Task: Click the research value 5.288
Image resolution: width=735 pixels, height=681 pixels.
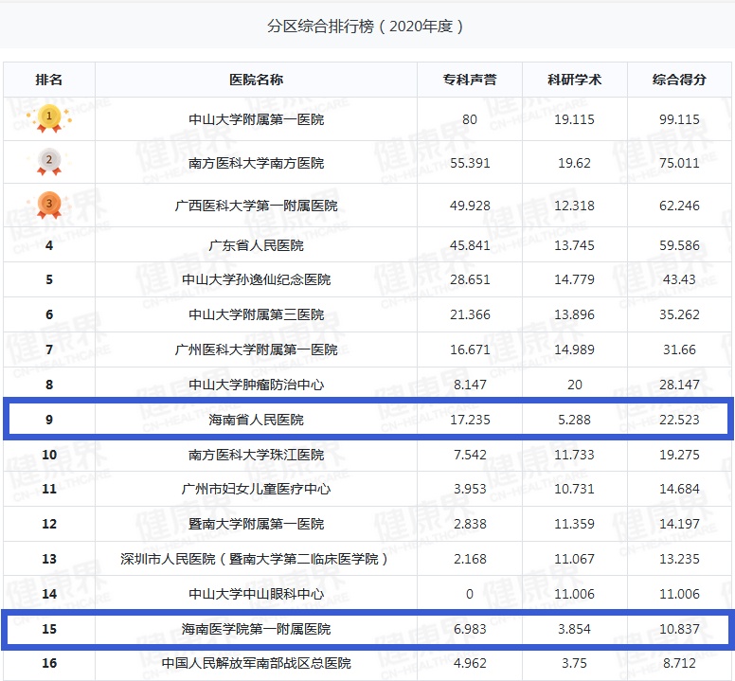Action: point(575,420)
